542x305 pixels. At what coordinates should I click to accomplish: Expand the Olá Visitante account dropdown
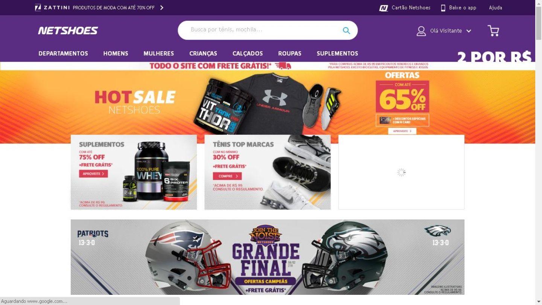coord(469,31)
